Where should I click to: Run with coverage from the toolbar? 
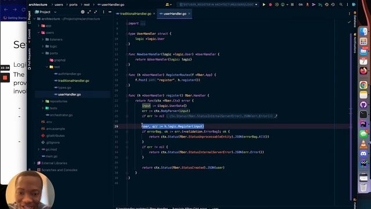tap(277, 5)
